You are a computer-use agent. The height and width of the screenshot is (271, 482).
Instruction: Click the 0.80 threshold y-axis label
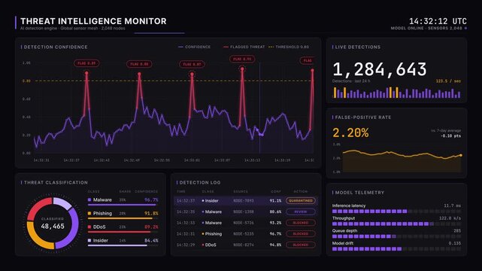(x=26, y=81)
